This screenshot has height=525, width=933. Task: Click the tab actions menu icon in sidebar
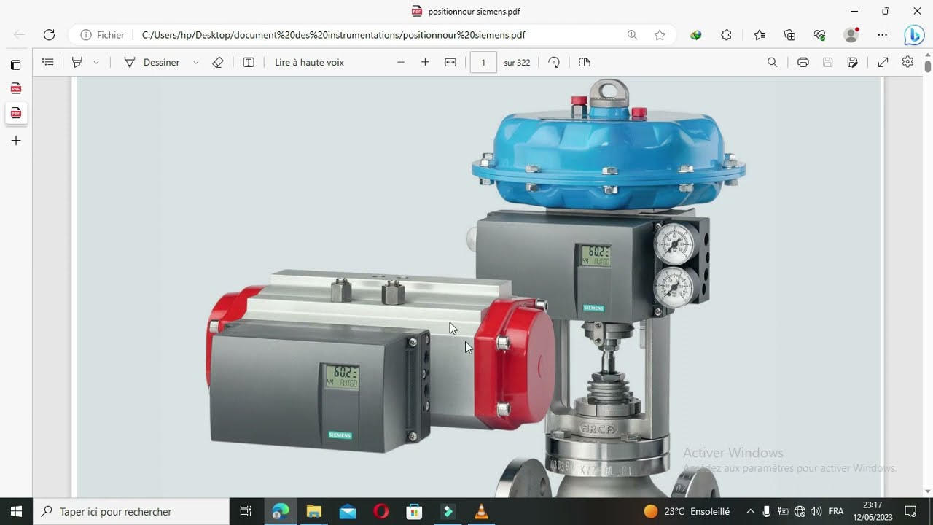15,65
